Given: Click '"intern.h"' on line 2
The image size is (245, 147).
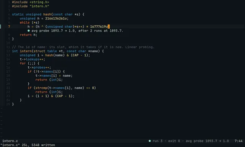Looking at the screenshot, I should [x=39, y=6].
